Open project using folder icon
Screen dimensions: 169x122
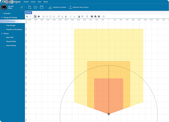point(36,7)
